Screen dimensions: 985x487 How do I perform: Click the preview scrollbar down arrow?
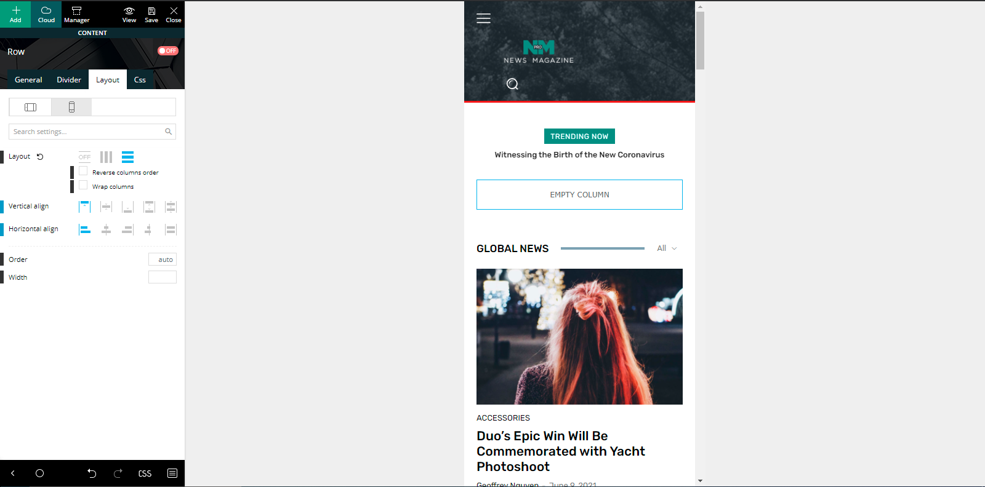pos(700,480)
